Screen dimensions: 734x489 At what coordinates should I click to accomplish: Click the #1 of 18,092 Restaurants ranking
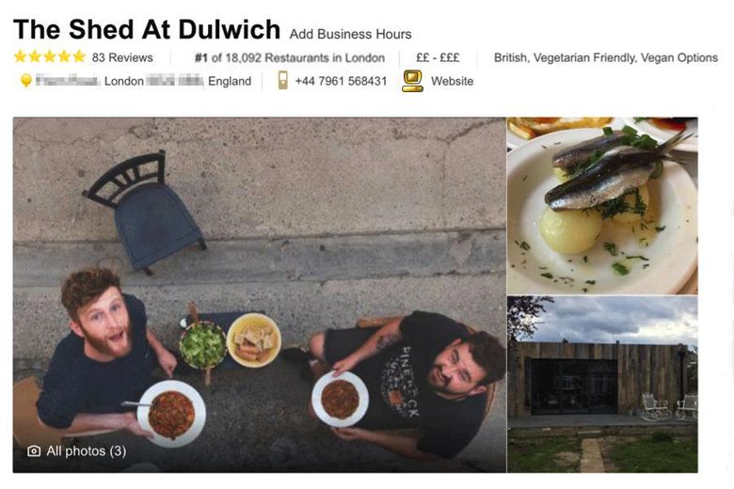pyautogui.click(x=290, y=57)
